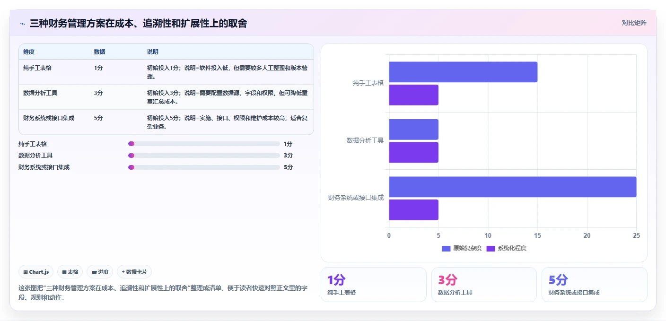Click the 纯手工表格 y-axis label in chart
Screen dimensions: 666x321
pyautogui.click(x=368, y=83)
